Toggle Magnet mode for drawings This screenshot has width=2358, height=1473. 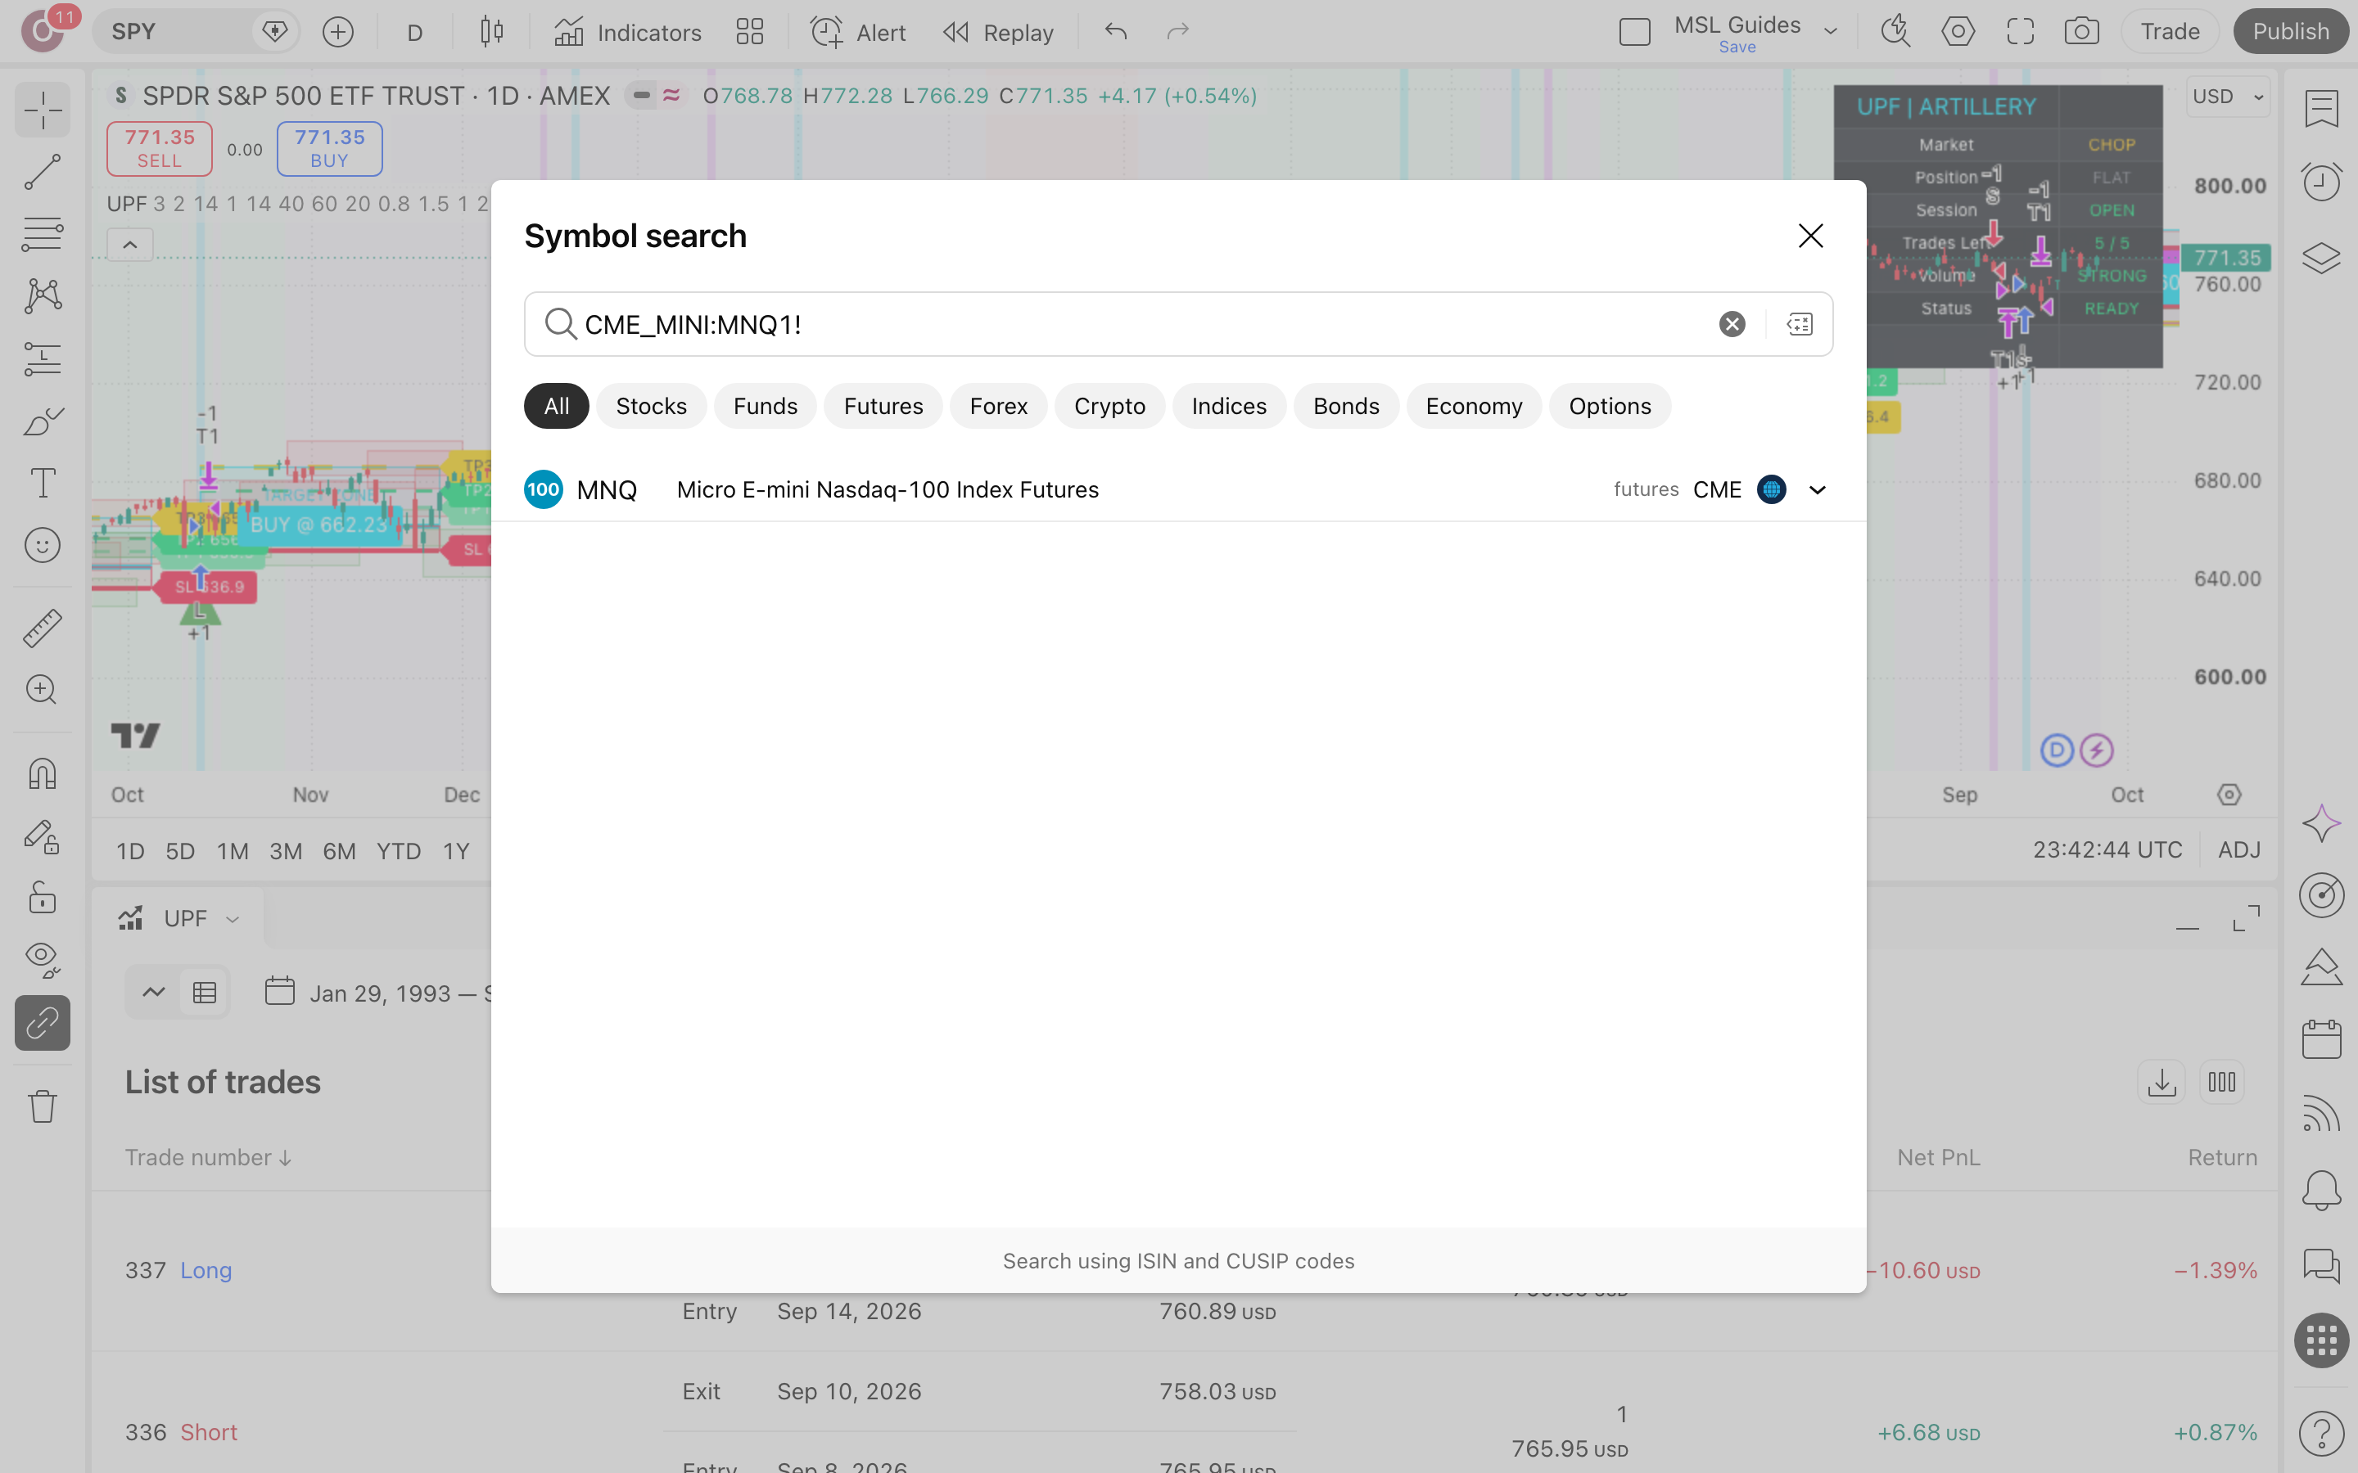(42, 773)
